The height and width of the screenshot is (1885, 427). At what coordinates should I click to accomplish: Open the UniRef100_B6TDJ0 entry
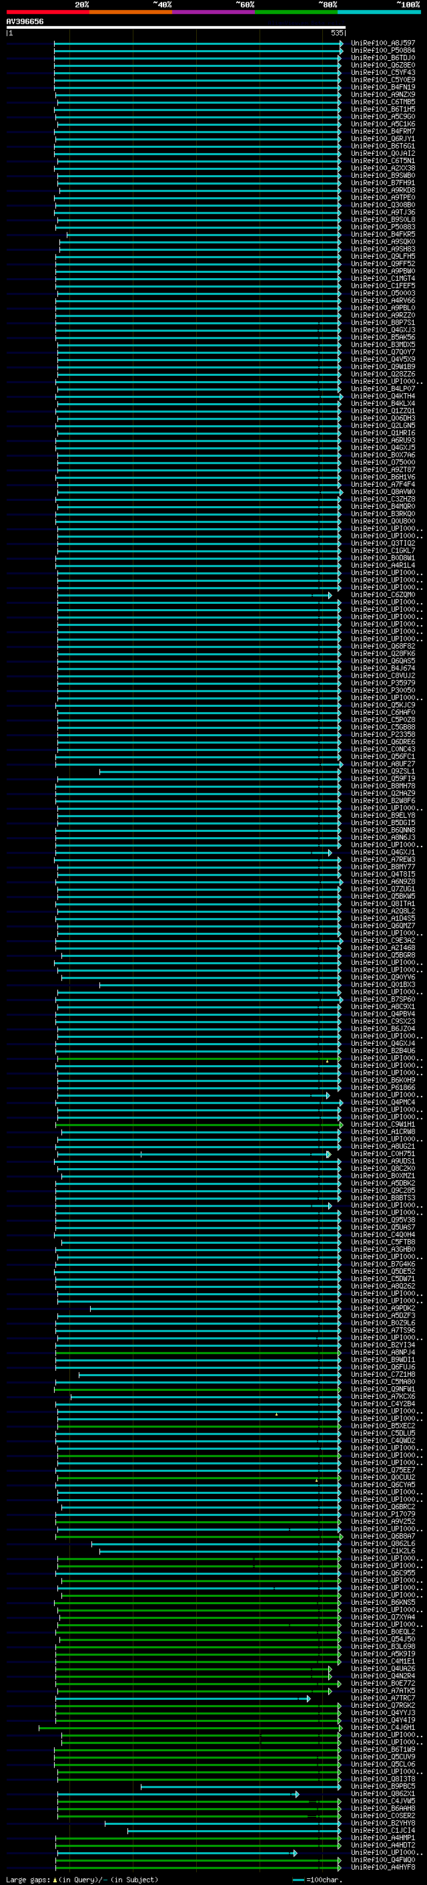click(x=382, y=58)
